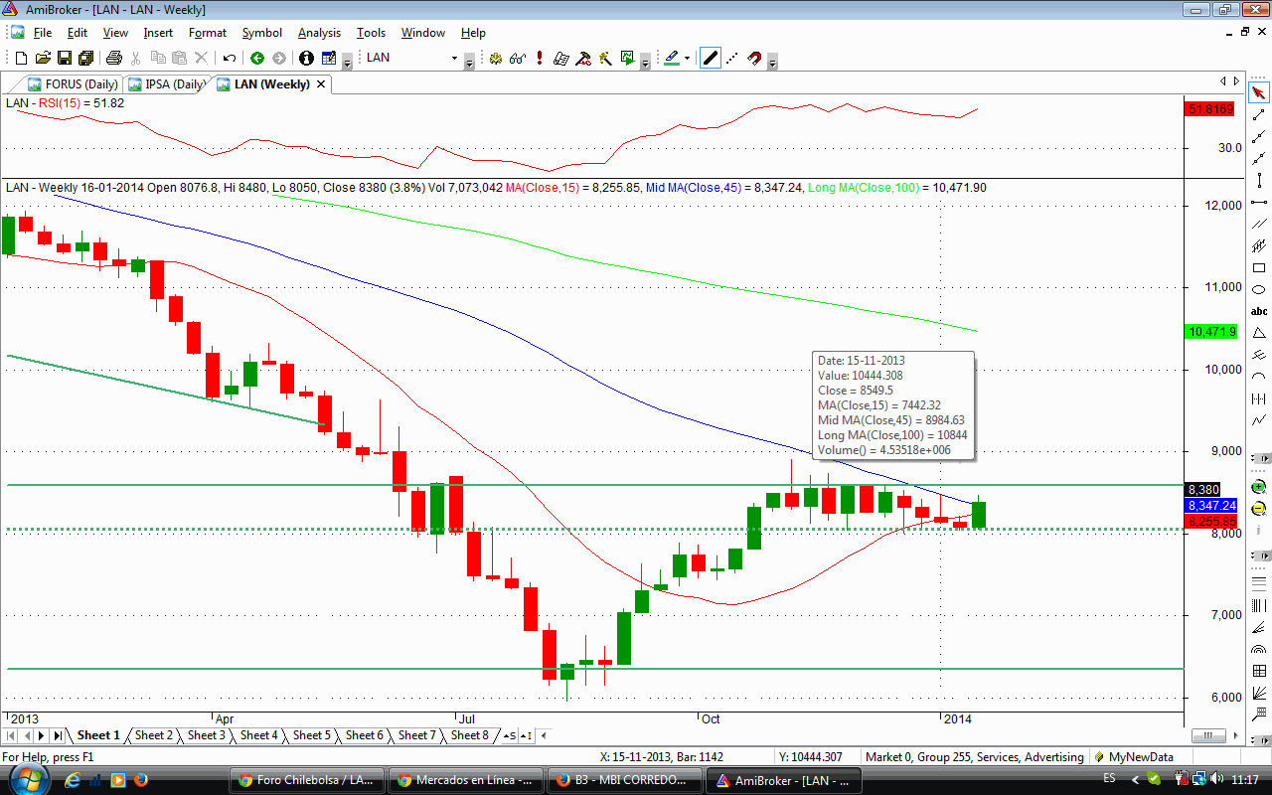Select the Fibonacci time zones vertical lines tool

(x=1259, y=607)
